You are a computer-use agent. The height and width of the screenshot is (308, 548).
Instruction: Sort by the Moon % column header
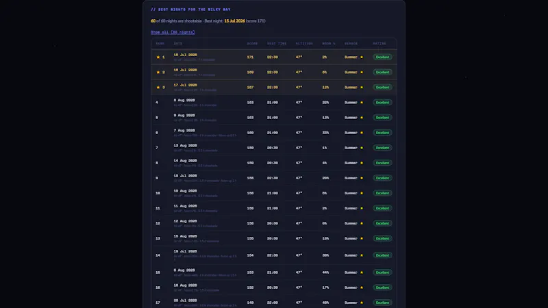point(329,44)
